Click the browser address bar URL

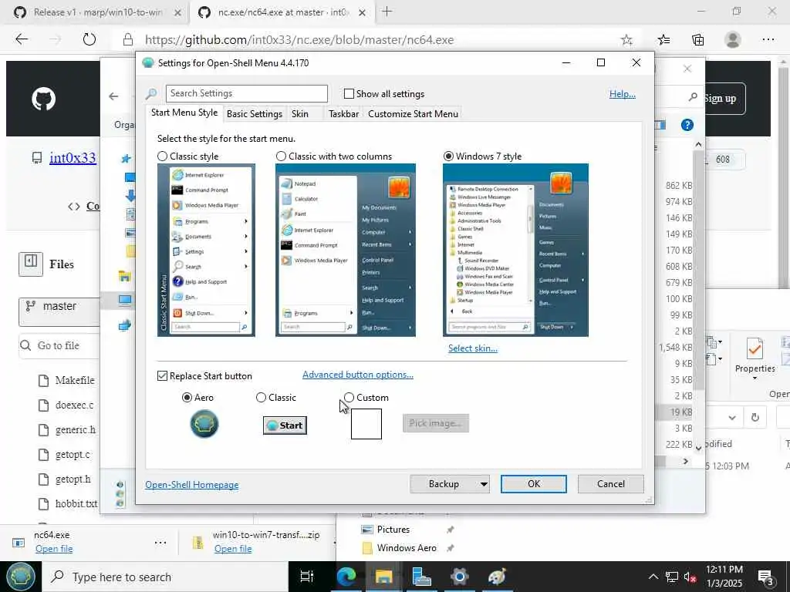pyautogui.click(x=299, y=40)
